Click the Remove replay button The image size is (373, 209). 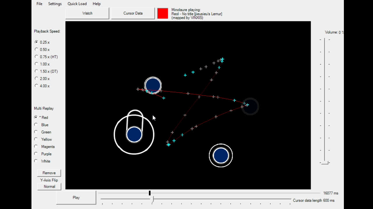pyautogui.click(x=49, y=173)
